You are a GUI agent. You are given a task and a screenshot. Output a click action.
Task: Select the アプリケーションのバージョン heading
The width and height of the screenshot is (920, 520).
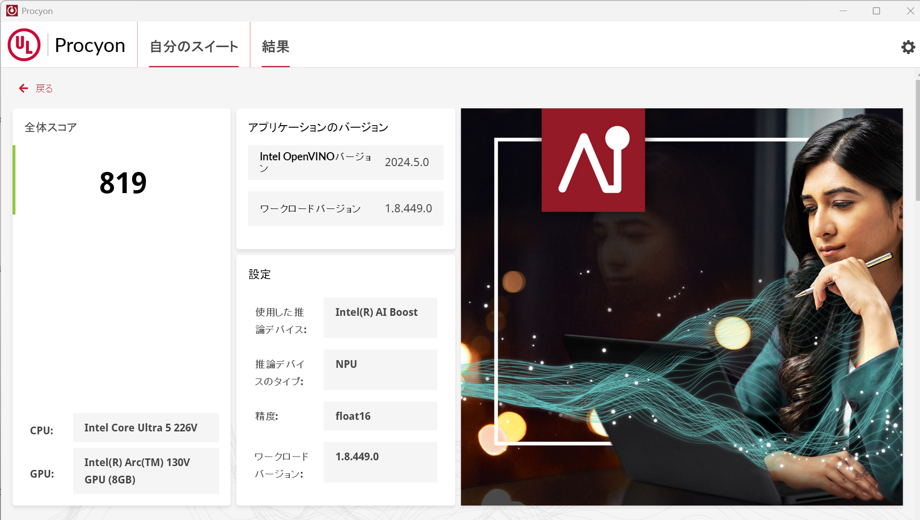click(x=318, y=127)
